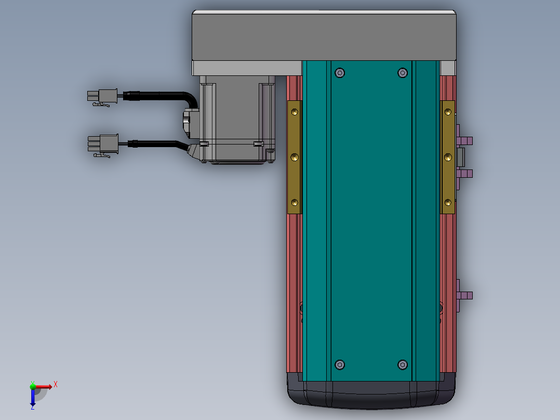
Task: Select the teal central slider plate
Action: click(371, 220)
